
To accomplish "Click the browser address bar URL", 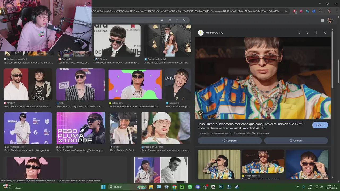I will 186,11.
